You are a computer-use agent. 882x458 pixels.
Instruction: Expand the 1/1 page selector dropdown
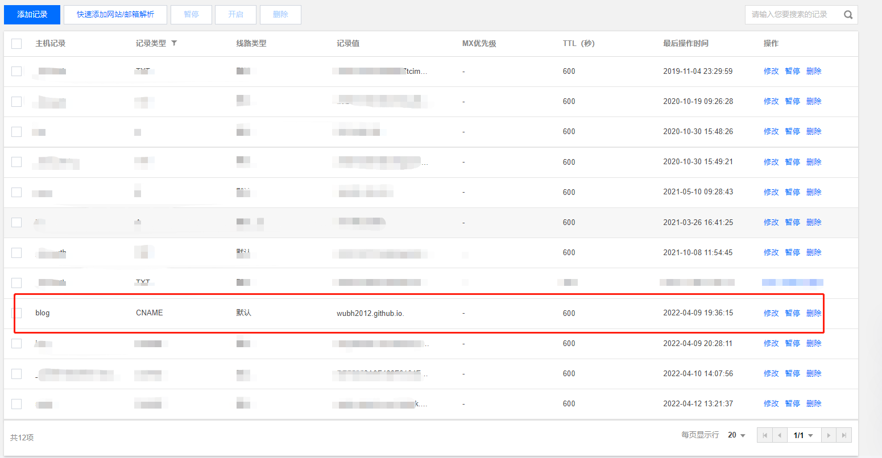804,435
